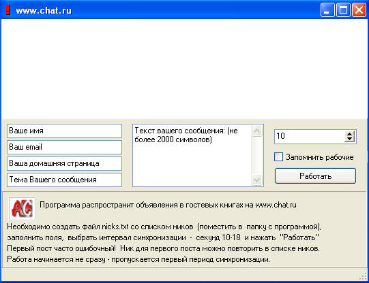Close the www.chat.ru window

(359, 10)
